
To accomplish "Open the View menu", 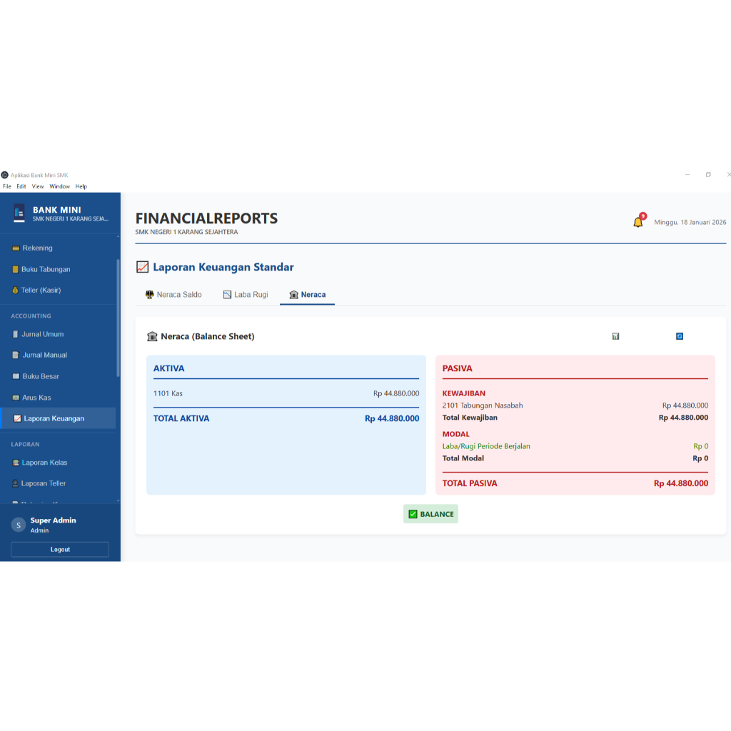I will click(38, 186).
